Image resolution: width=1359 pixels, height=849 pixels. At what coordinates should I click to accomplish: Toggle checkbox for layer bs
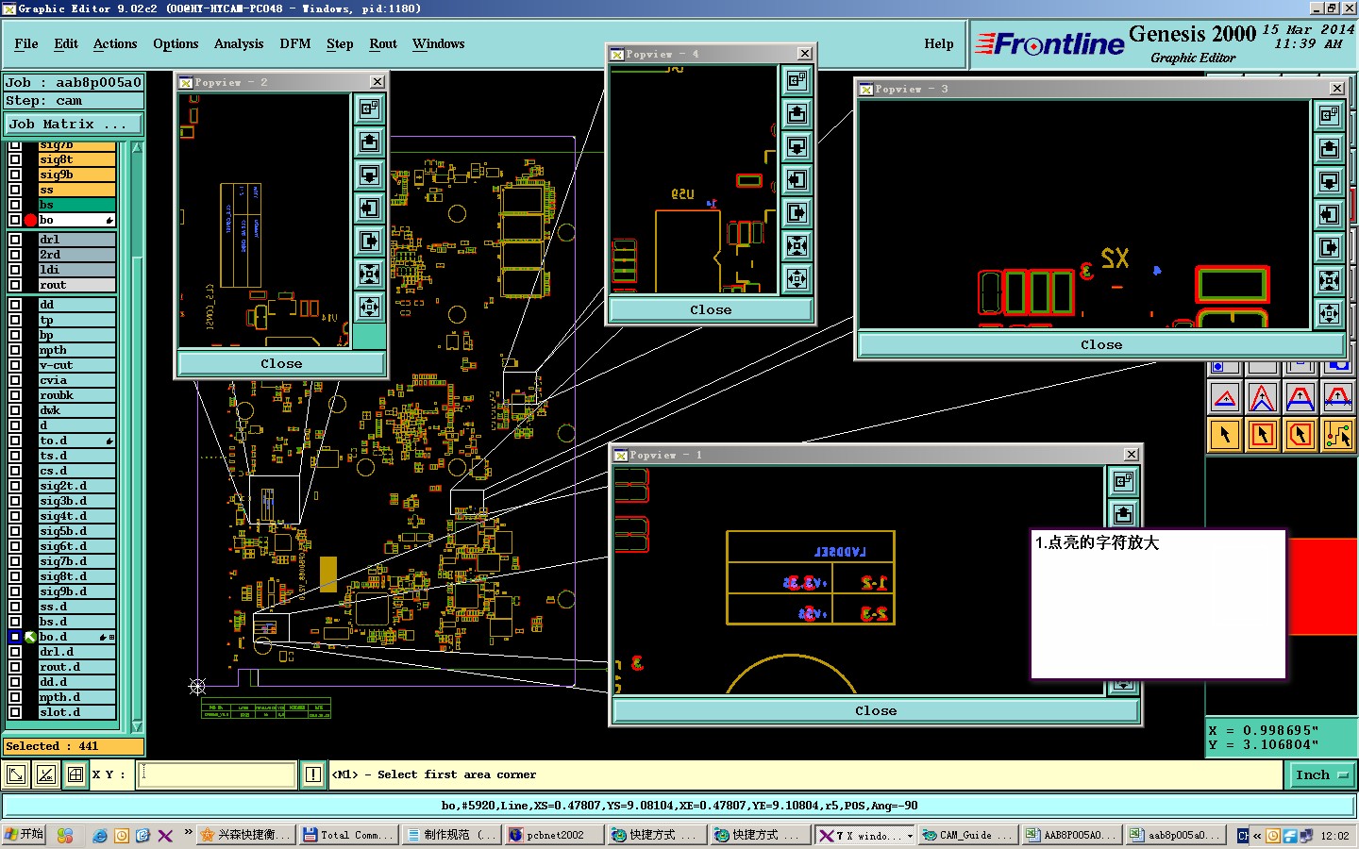click(x=14, y=205)
